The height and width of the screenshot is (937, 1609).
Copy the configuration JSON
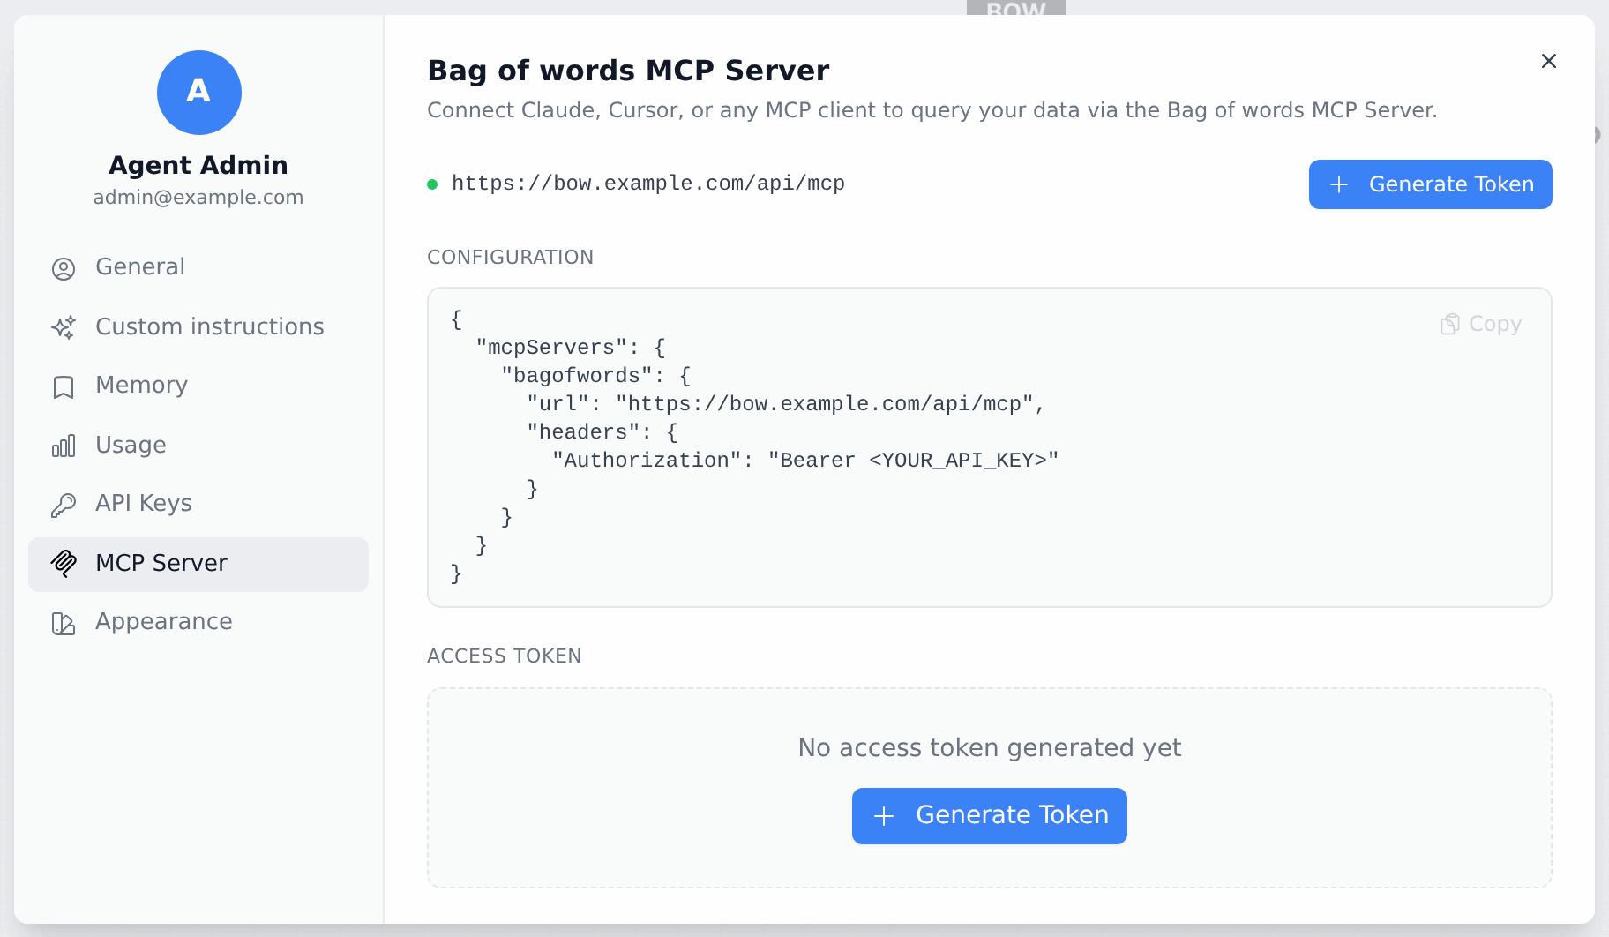(x=1481, y=324)
